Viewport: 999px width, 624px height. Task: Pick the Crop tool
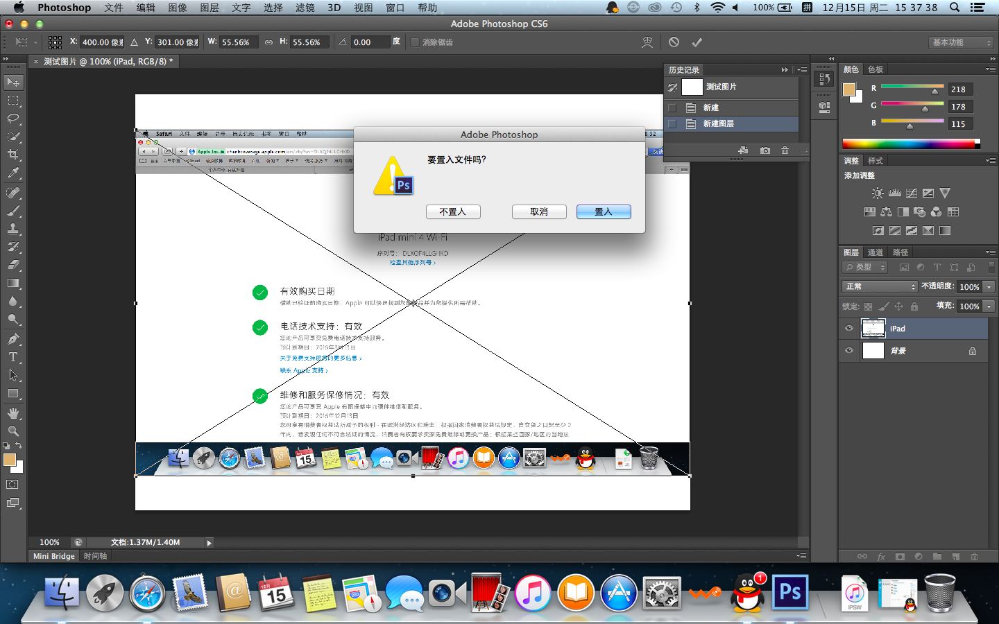click(13, 155)
